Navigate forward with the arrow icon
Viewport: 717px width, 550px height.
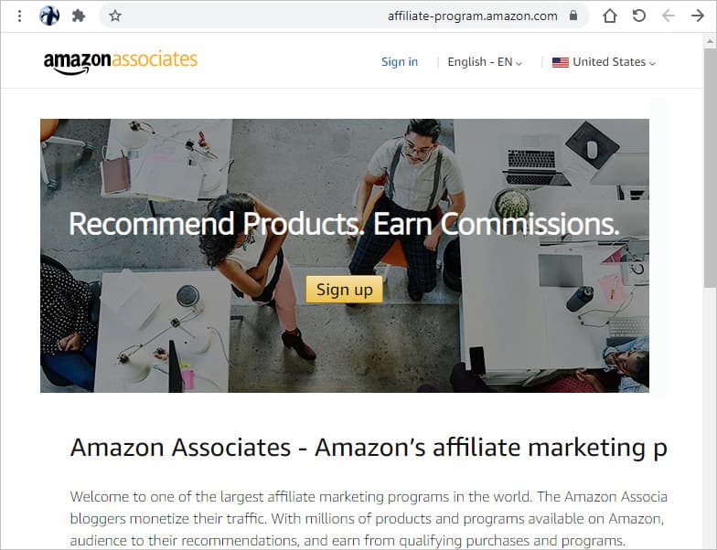pos(697,16)
